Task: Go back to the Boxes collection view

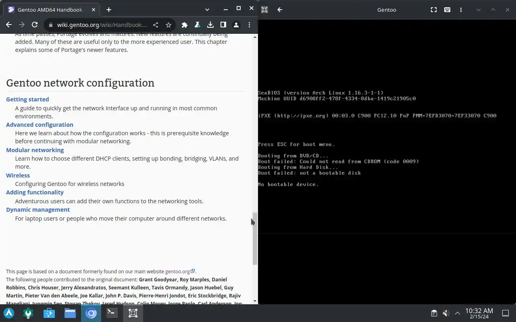Action: click(280, 10)
